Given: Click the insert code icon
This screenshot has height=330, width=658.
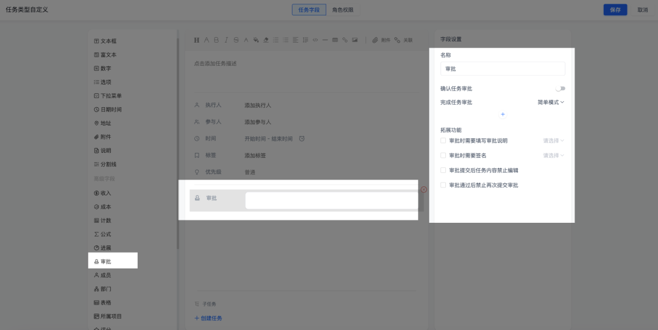Looking at the screenshot, I should (x=315, y=40).
